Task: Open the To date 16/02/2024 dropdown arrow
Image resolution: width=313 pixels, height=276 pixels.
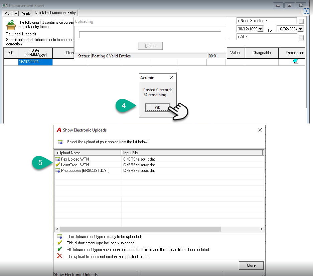Action: (x=300, y=29)
